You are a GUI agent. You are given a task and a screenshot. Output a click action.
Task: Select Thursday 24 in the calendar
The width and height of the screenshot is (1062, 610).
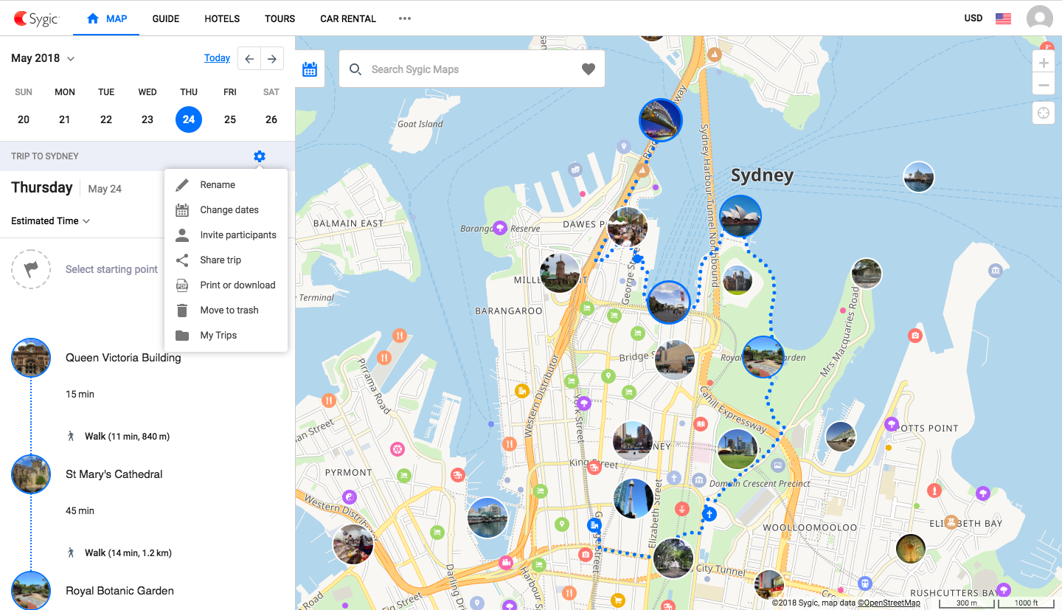point(189,119)
